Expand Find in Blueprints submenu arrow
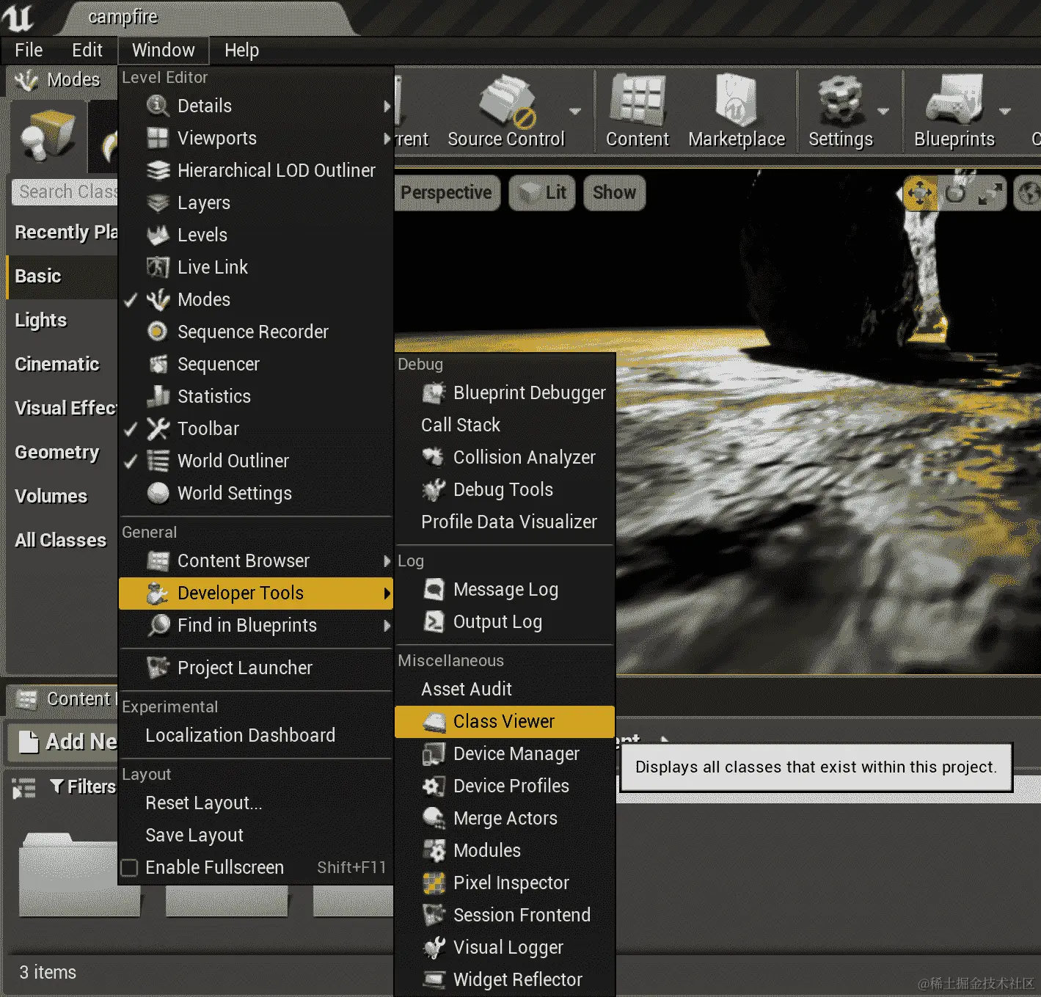 pos(387,626)
